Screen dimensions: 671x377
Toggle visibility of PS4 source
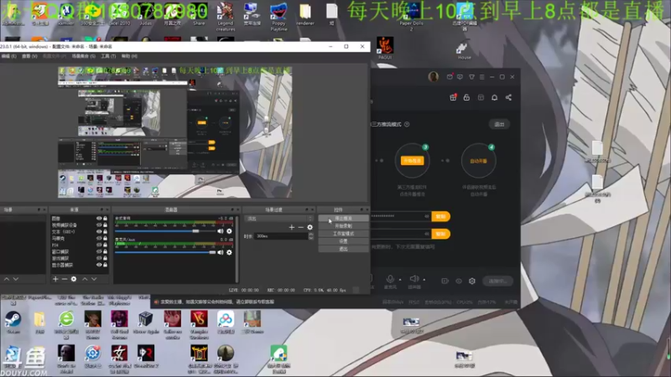tap(99, 245)
